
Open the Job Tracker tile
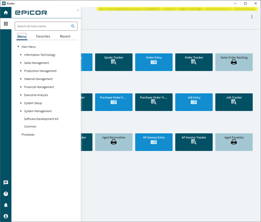coord(234,102)
